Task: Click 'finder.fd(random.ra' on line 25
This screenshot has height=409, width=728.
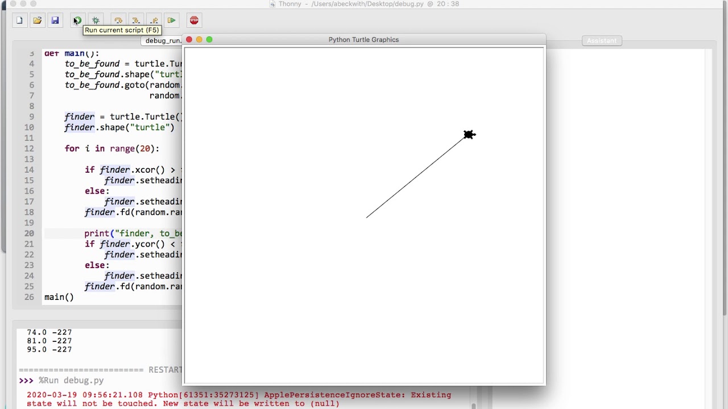Action: [133, 286]
